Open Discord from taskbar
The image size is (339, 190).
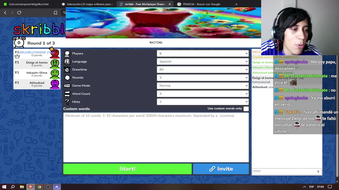click(x=57, y=187)
